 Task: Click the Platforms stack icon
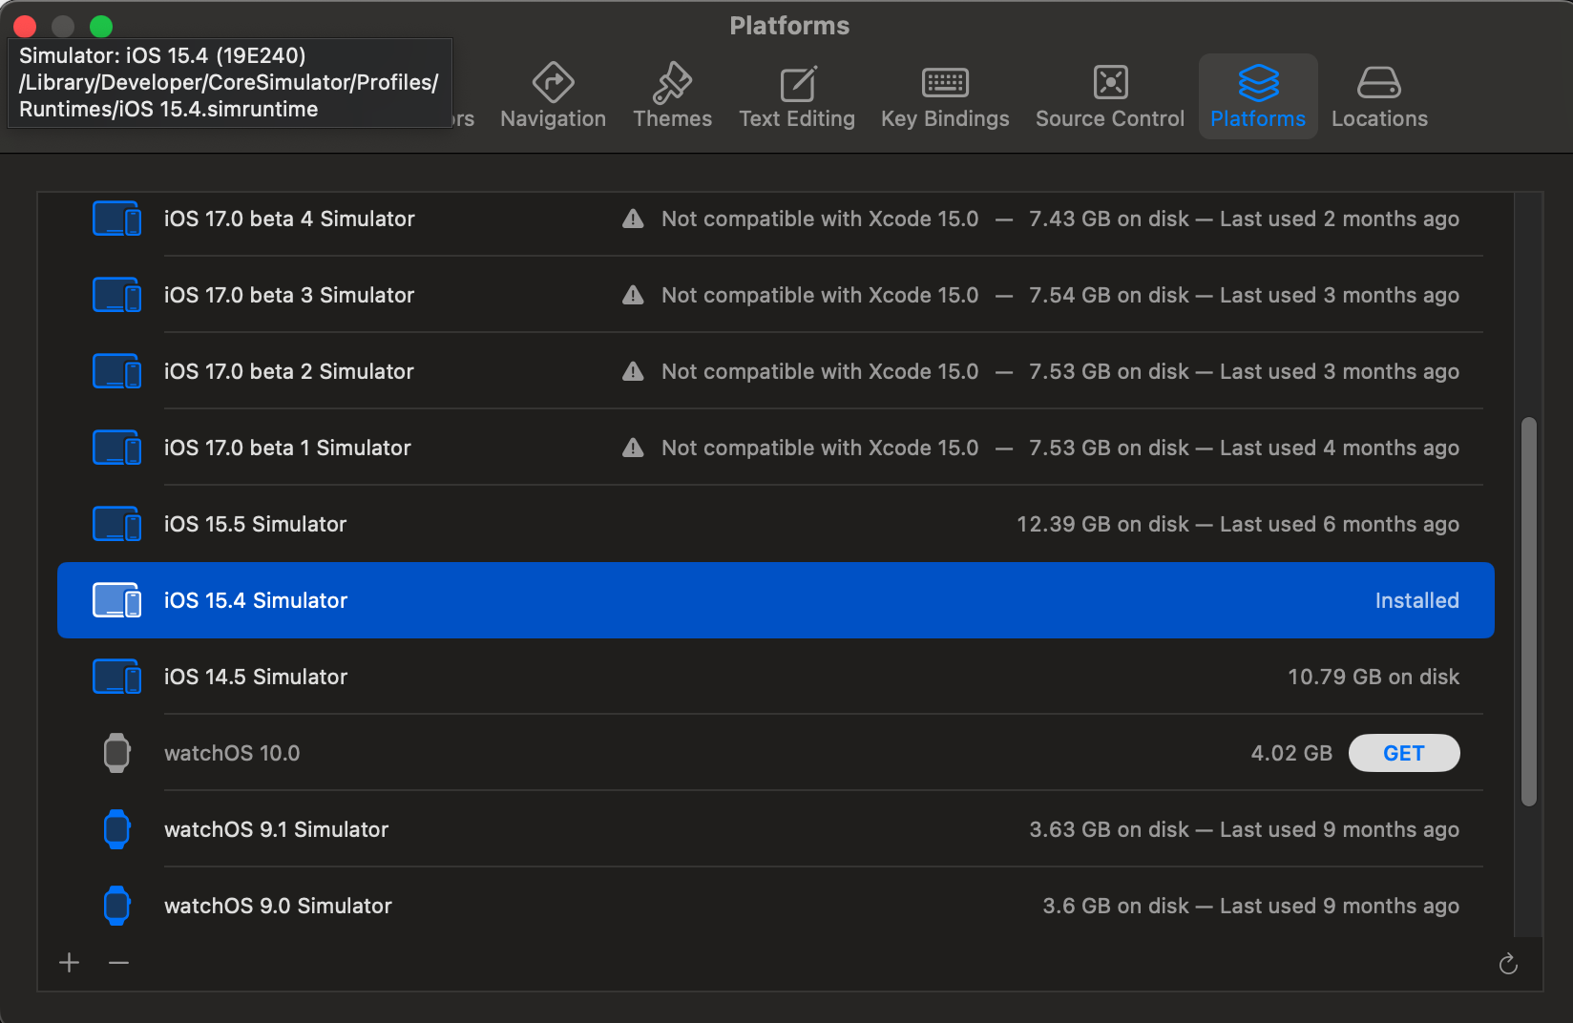[x=1258, y=83]
